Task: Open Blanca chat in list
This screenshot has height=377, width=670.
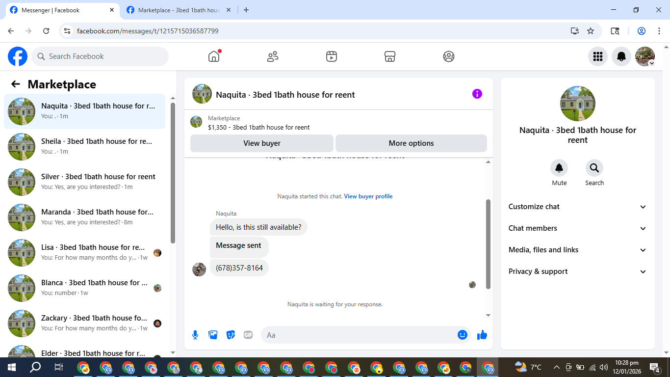Action: pos(85,288)
